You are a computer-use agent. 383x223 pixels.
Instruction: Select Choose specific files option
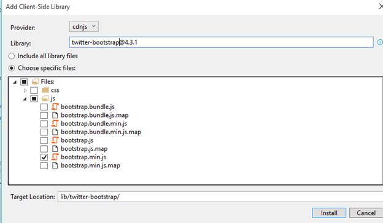(x=12, y=68)
